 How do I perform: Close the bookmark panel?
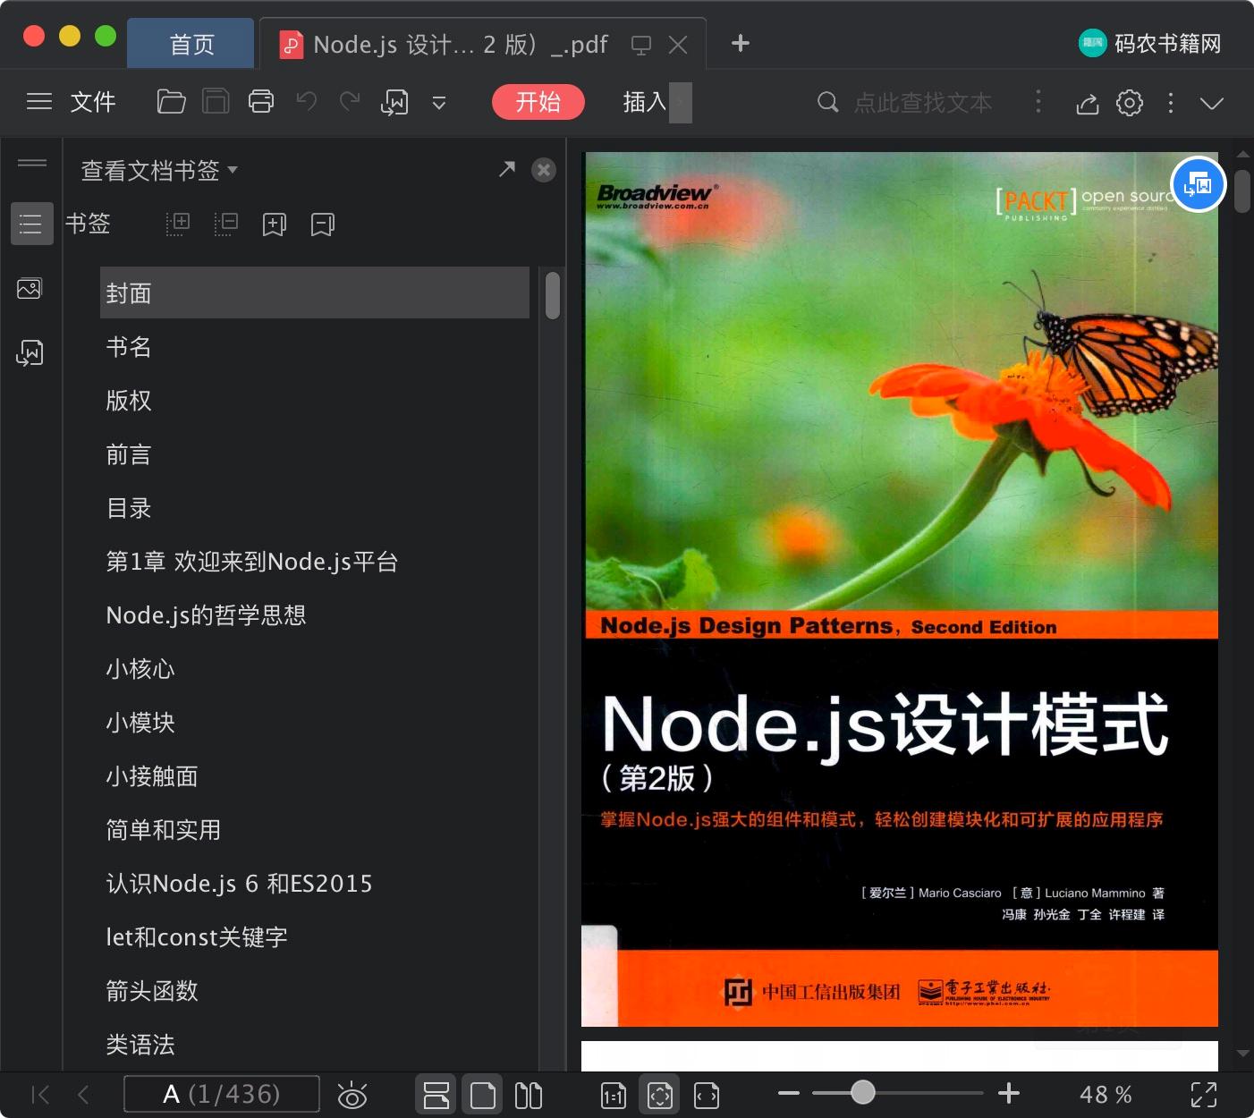coord(544,170)
